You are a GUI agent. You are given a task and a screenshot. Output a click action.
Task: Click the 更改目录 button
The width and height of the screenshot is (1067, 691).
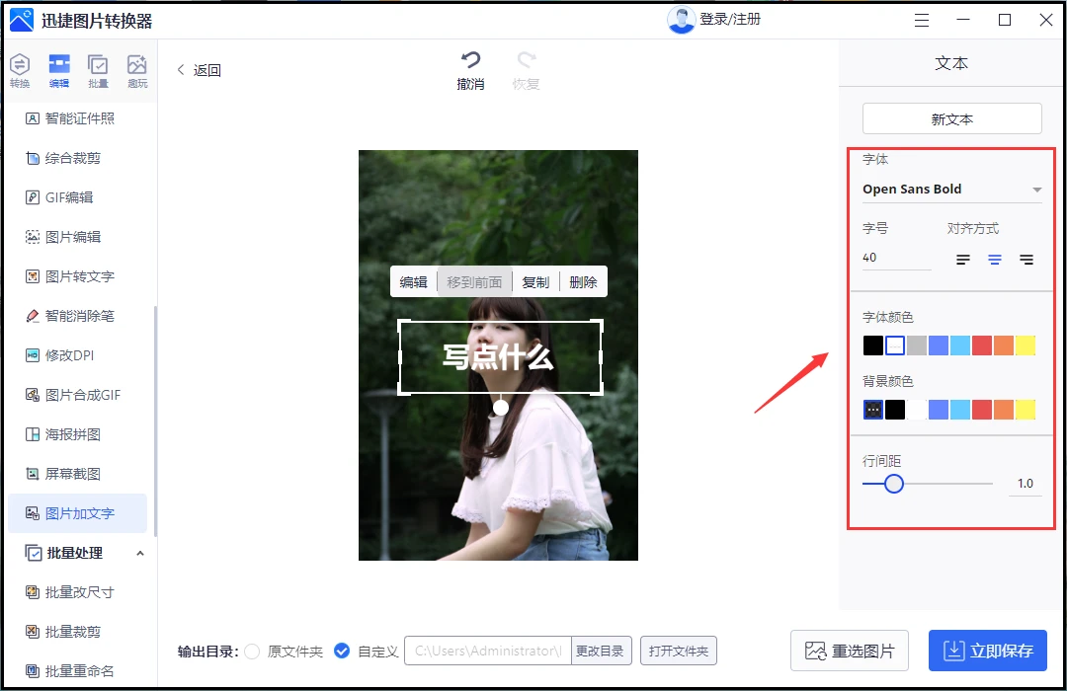pyautogui.click(x=601, y=651)
